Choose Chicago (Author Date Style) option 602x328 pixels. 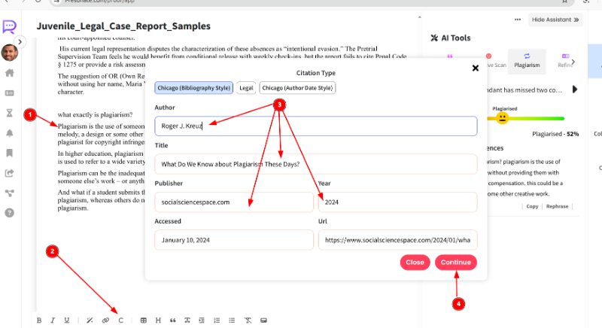[x=297, y=88]
